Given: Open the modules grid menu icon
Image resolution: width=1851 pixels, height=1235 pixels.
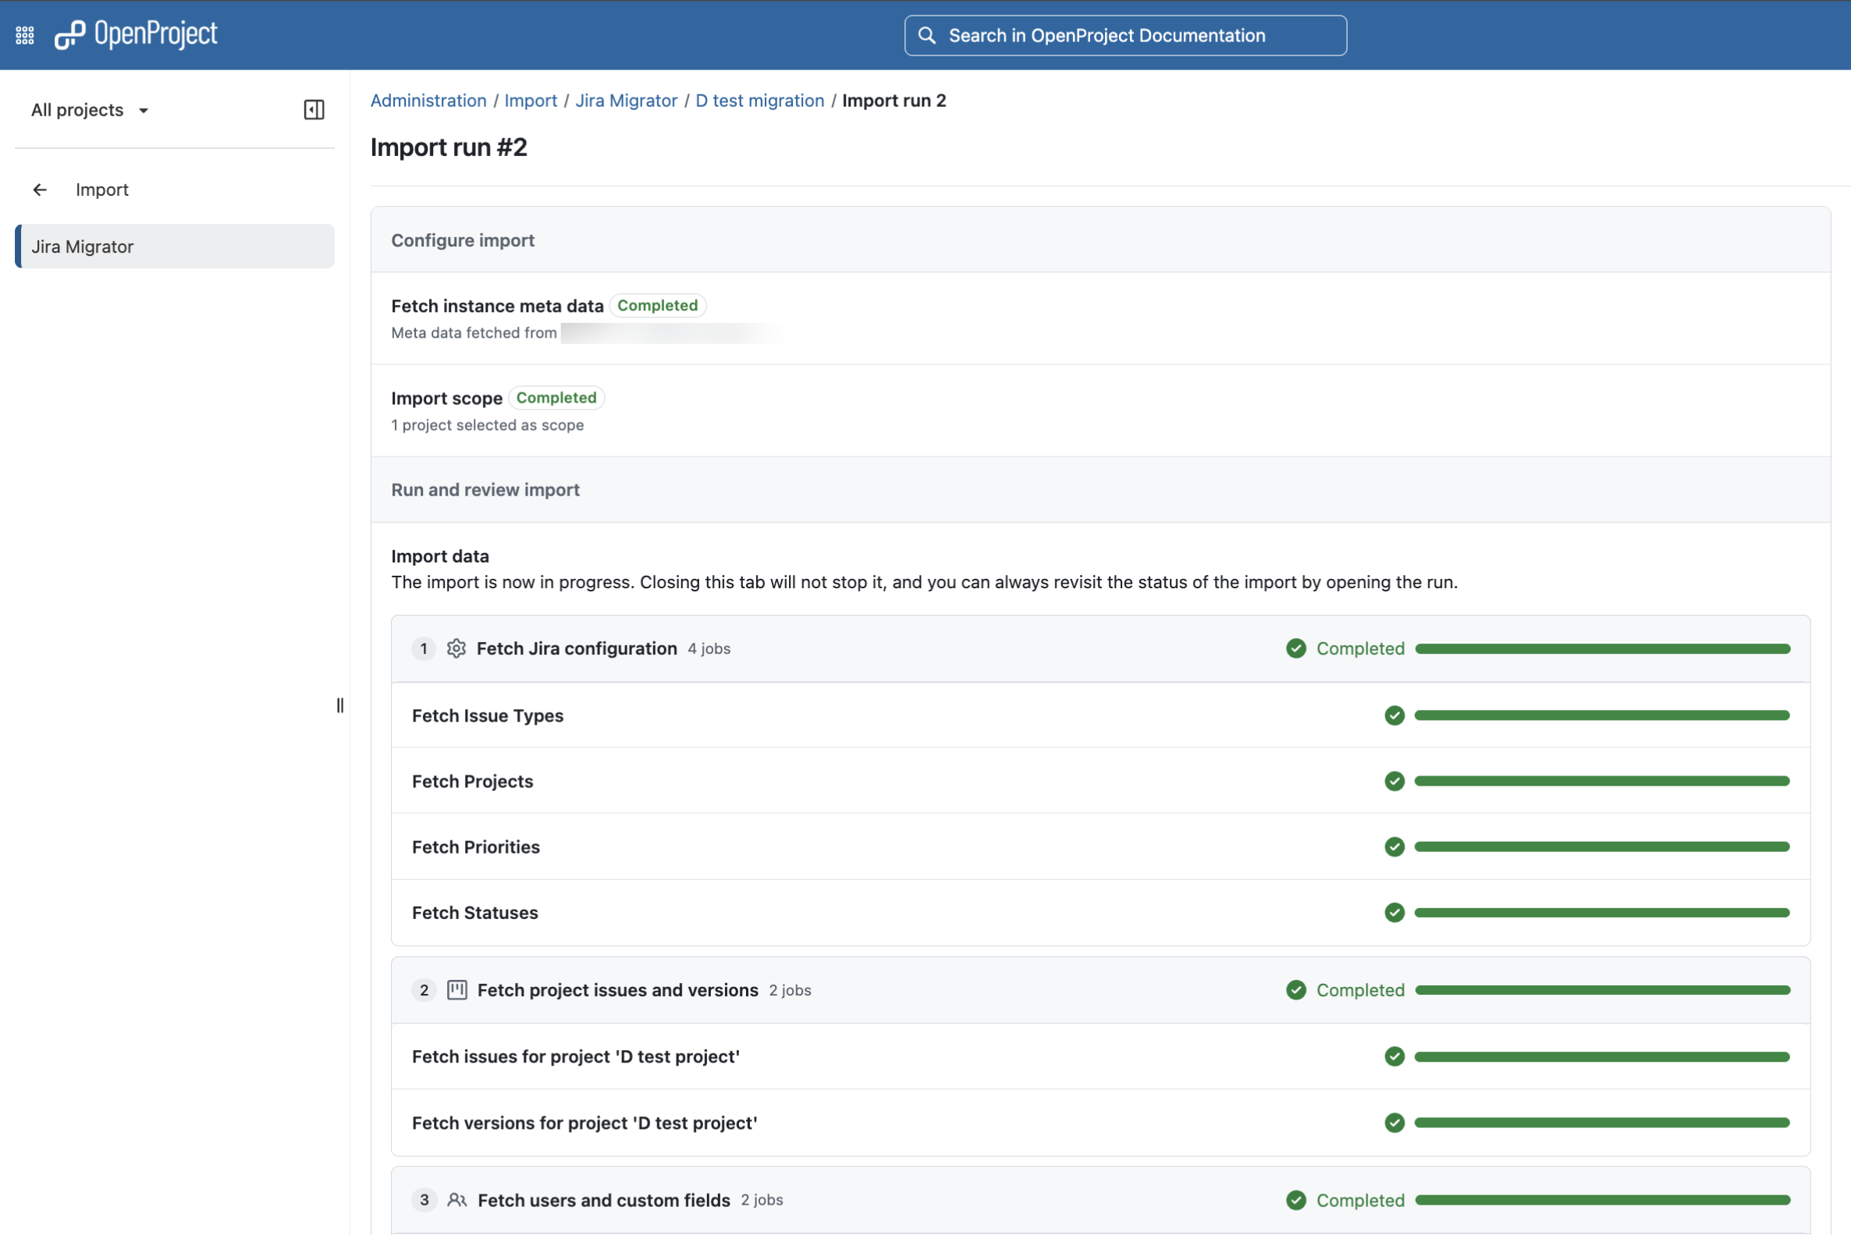Looking at the screenshot, I should pos(24,35).
